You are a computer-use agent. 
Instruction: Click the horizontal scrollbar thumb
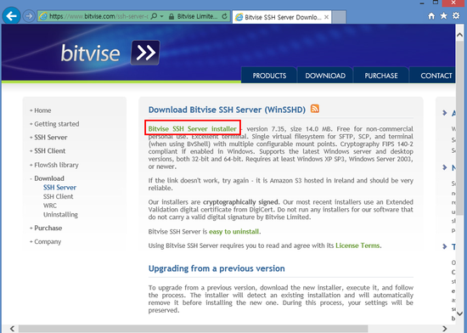tap(193, 329)
